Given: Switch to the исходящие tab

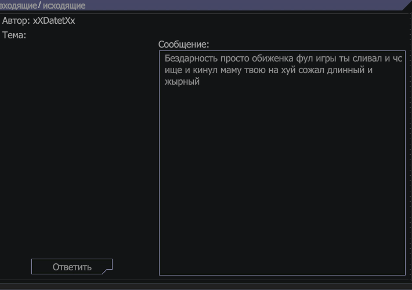Looking at the screenshot, I should click(x=64, y=6).
